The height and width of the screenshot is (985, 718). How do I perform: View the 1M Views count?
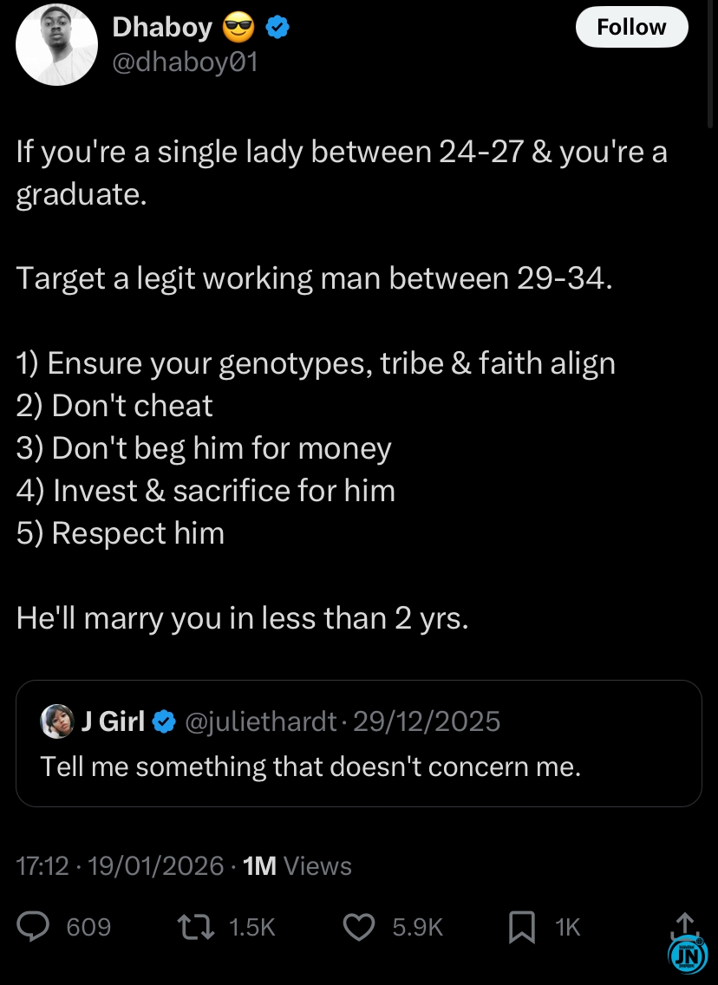click(x=297, y=865)
